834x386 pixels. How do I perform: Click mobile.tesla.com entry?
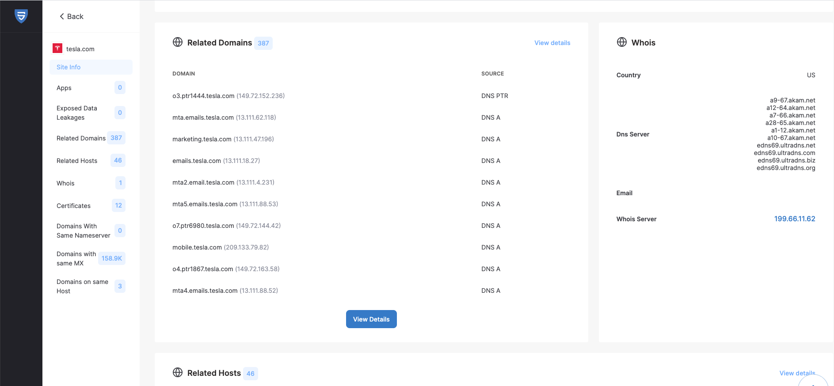221,247
